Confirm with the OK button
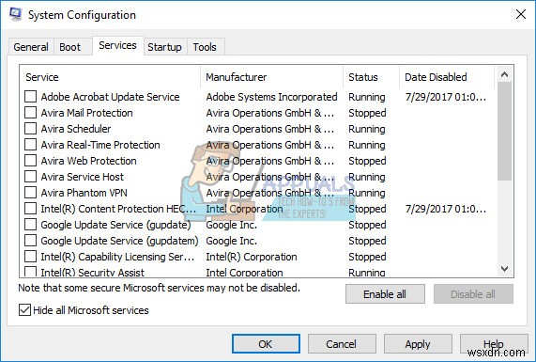Screen dimensions: 536x362 click(266, 344)
